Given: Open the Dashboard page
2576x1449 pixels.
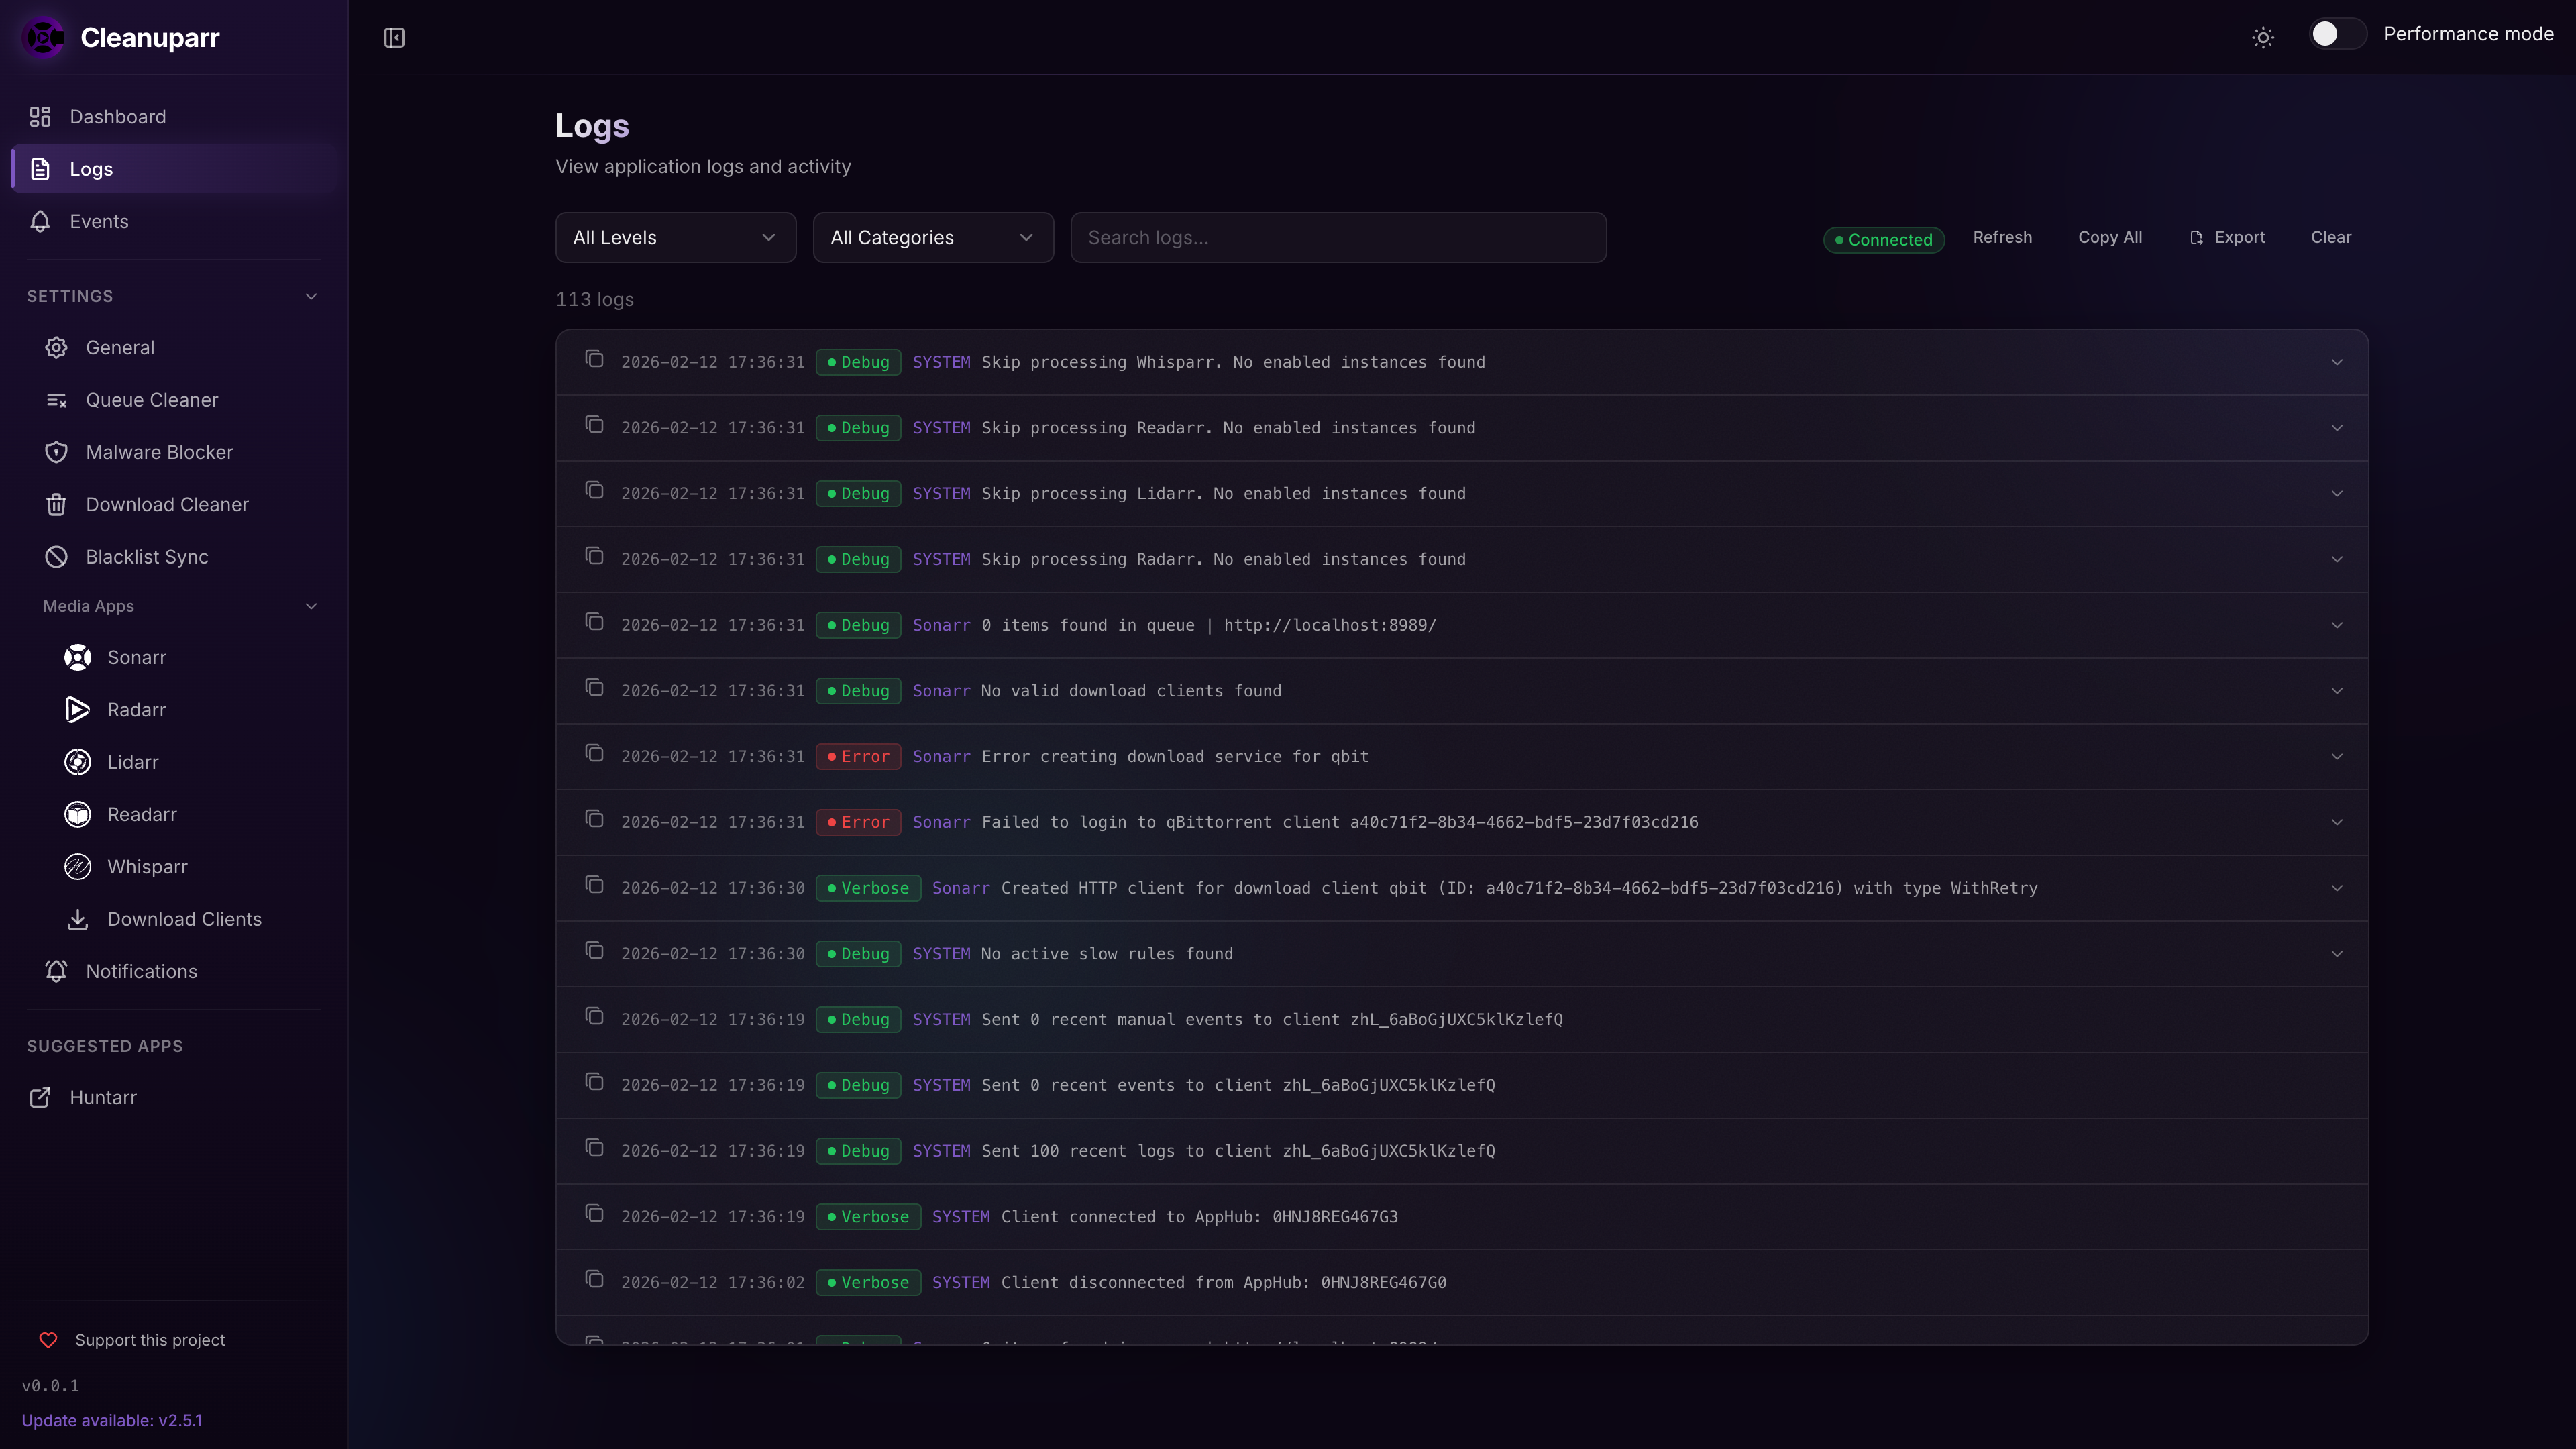Looking at the screenshot, I should pyautogui.click(x=174, y=117).
